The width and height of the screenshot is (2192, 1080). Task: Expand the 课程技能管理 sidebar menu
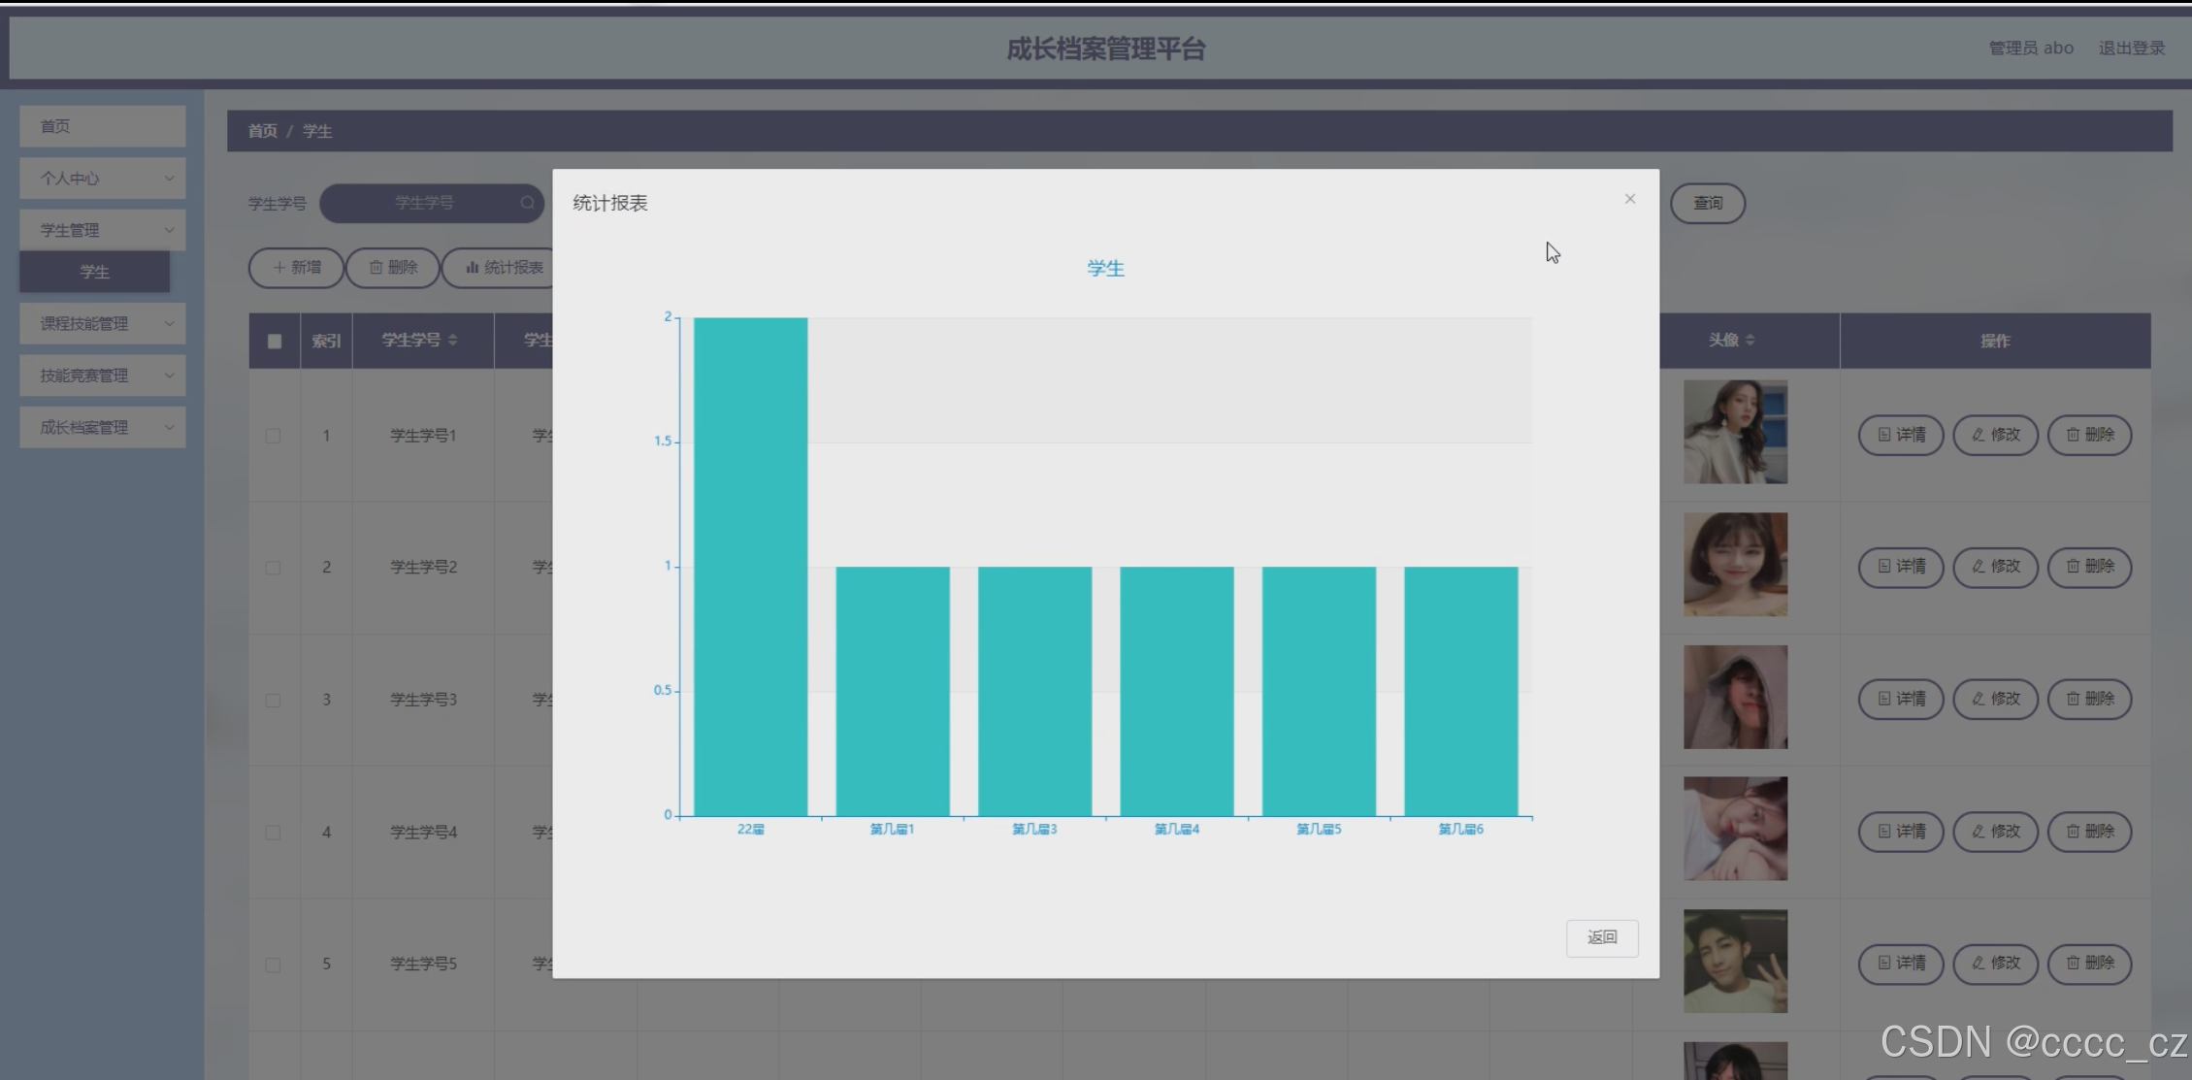pos(102,324)
